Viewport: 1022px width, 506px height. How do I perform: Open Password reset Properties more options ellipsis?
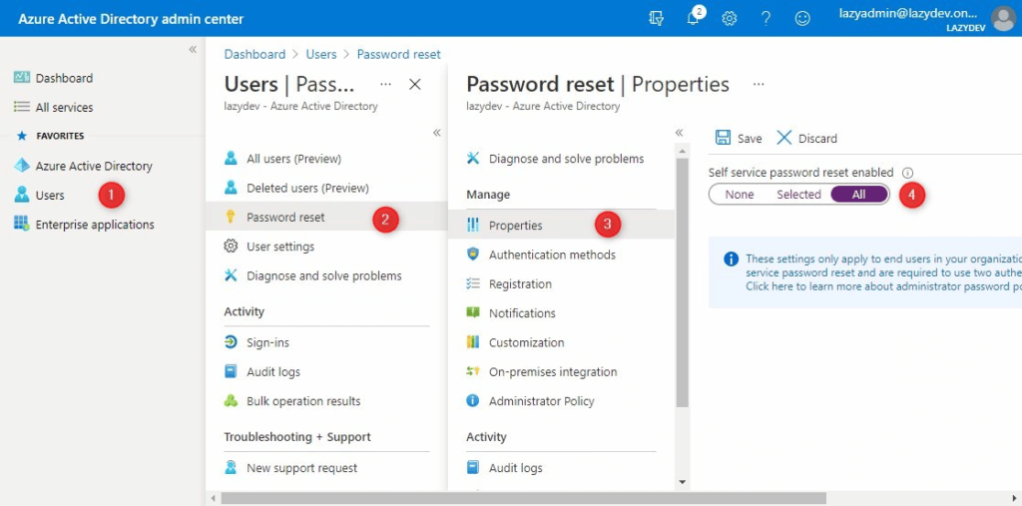(759, 85)
